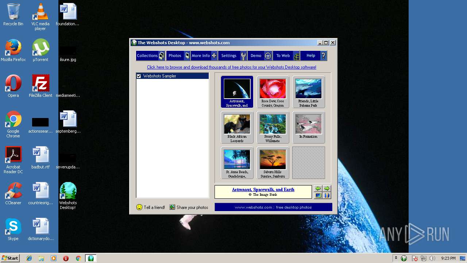This screenshot has height=263, width=467.
Task: Open the Google Chrome desktop icon
Action: click(x=13, y=125)
